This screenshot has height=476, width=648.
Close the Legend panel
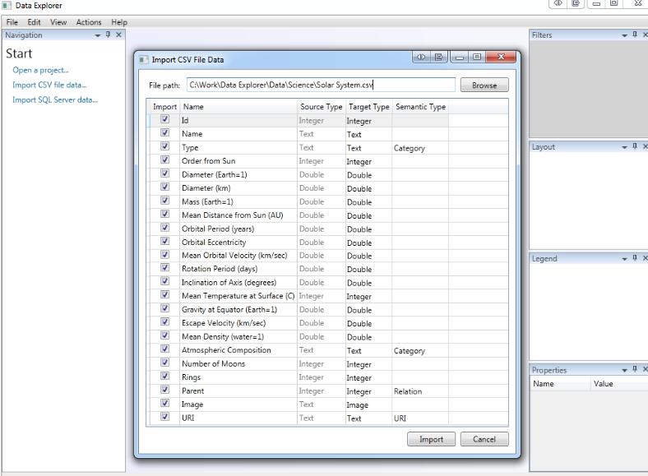[644, 258]
